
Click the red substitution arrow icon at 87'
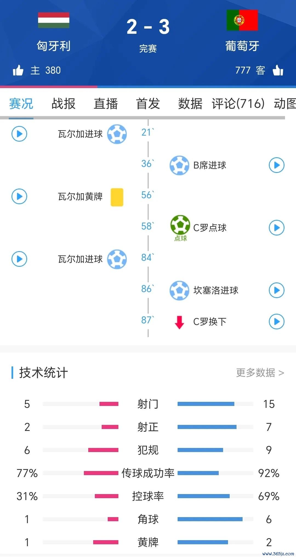click(x=180, y=322)
